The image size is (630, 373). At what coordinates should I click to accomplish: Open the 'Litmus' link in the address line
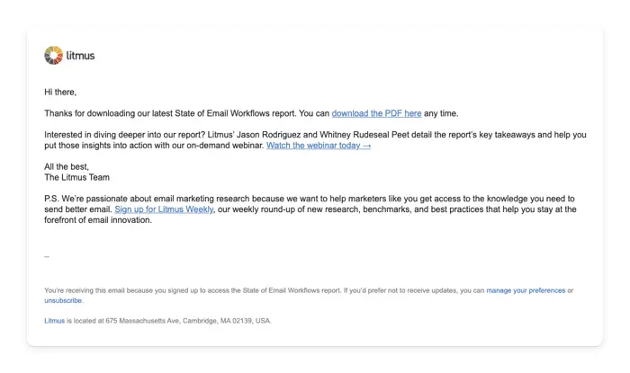[x=54, y=321]
